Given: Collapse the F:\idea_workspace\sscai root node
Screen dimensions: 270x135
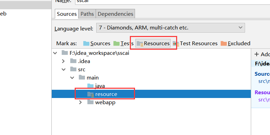Looking at the screenshot, I should click(55, 53).
